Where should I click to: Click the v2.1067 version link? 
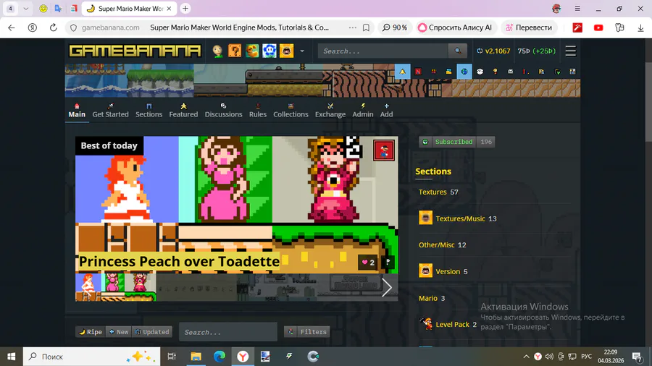(493, 51)
